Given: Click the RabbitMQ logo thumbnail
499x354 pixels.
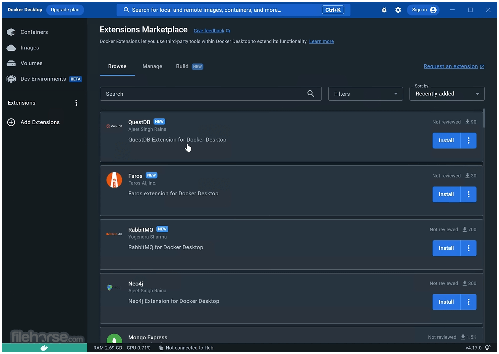Looking at the screenshot, I should [114, 234].
